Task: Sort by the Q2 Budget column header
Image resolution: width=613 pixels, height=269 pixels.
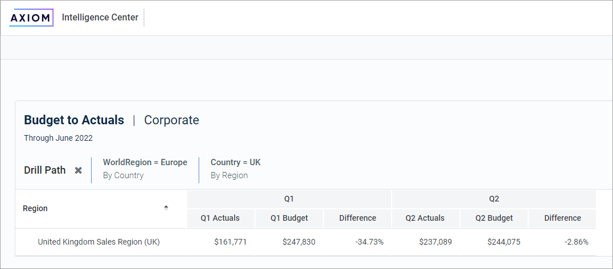Action: point(494,218)
